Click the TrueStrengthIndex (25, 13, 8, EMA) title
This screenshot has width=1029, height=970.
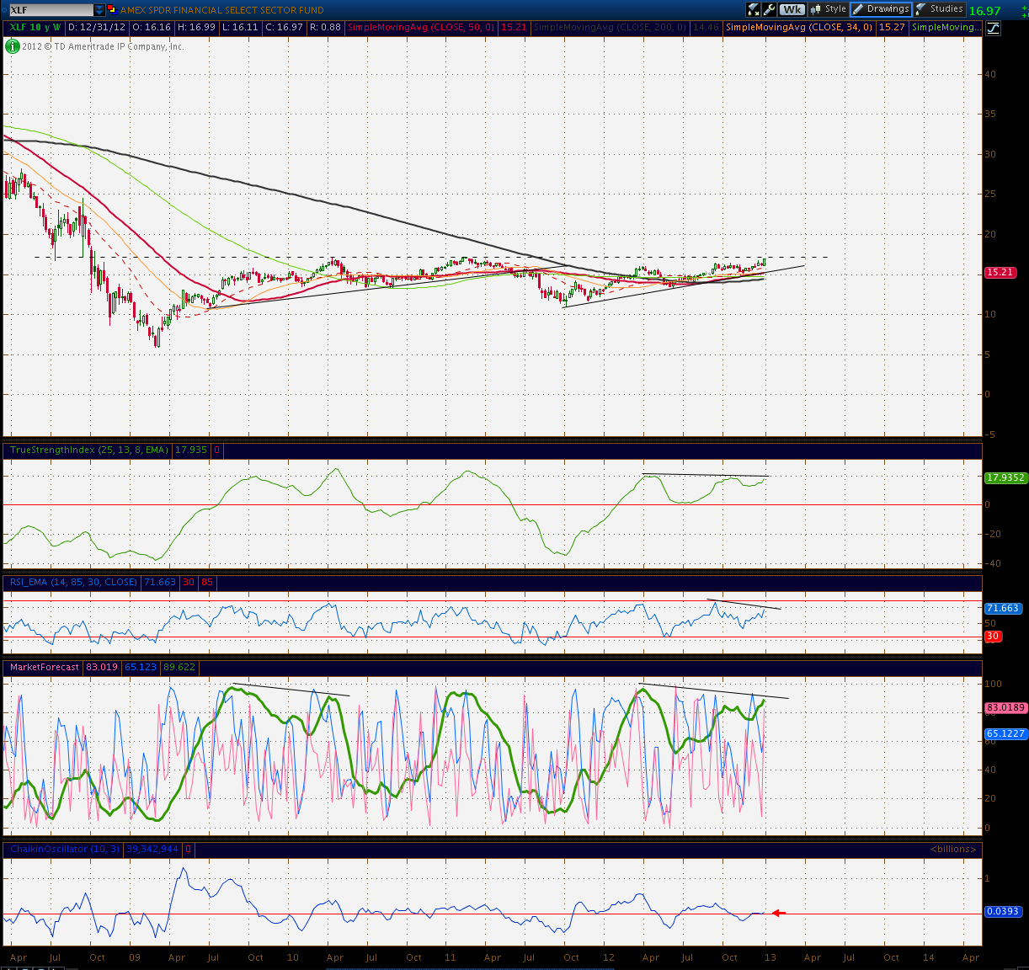point(88,450)
